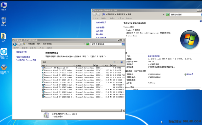
Task: Select the 工具 folder on the desktop
Action: coord(3,37)
